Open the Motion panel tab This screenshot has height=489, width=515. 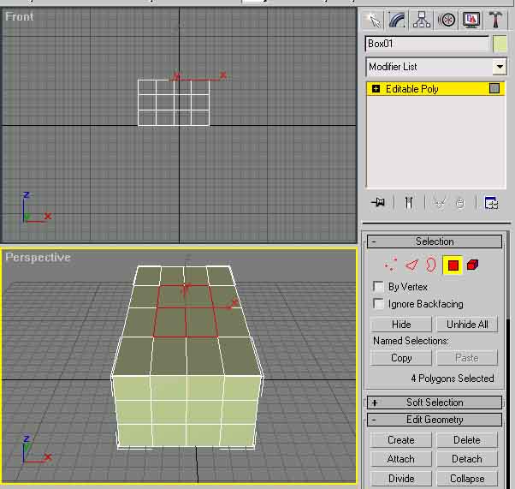(446, 20)
